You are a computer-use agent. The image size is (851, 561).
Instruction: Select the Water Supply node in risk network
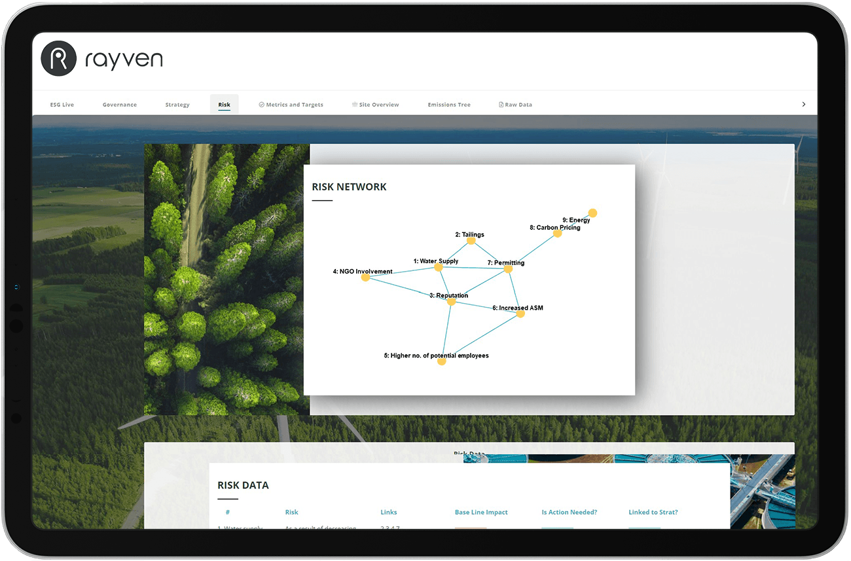tap(439, 267)
